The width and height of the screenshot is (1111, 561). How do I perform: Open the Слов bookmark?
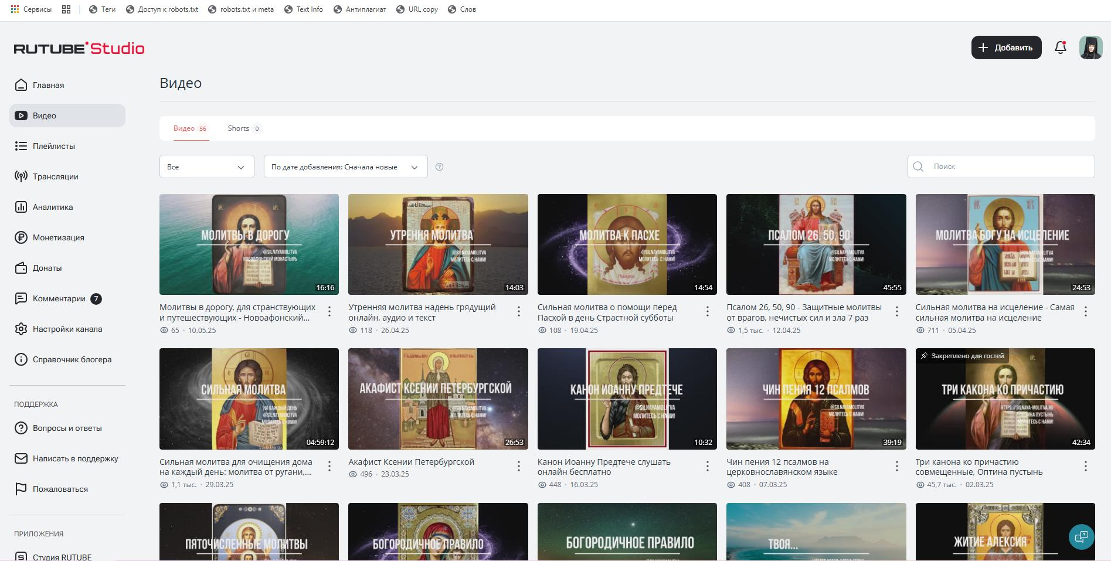click(462, 9)
